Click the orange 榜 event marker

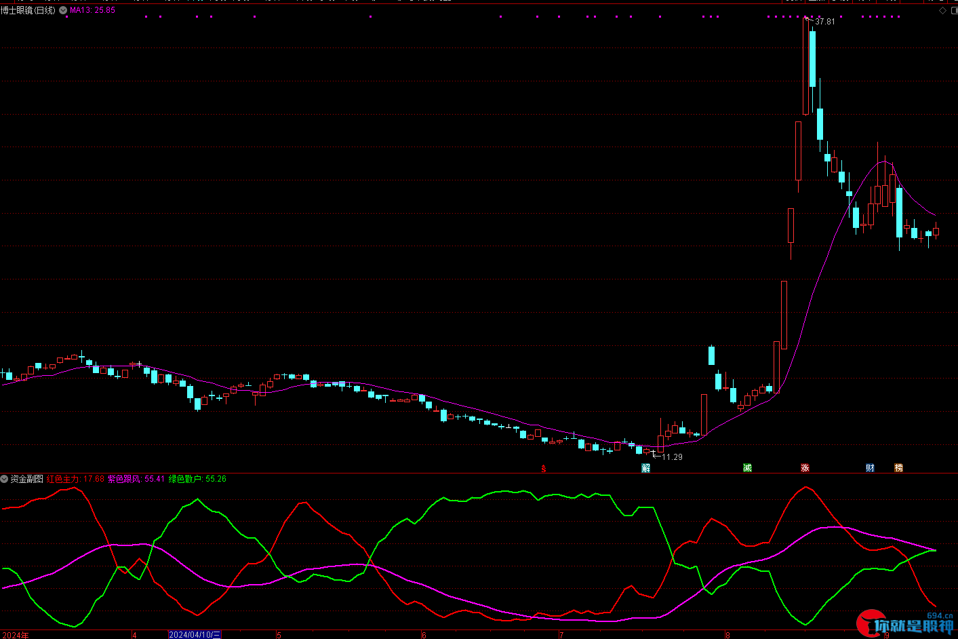(x=898, y=468)
